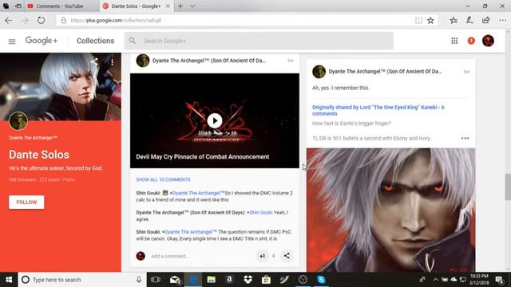
Task: Follow the Dante Solos collection
Action: pos(26,202)
